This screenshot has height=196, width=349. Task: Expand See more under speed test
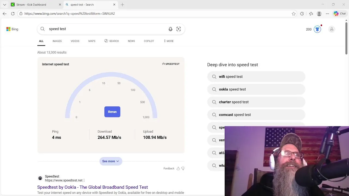point(111,161)
